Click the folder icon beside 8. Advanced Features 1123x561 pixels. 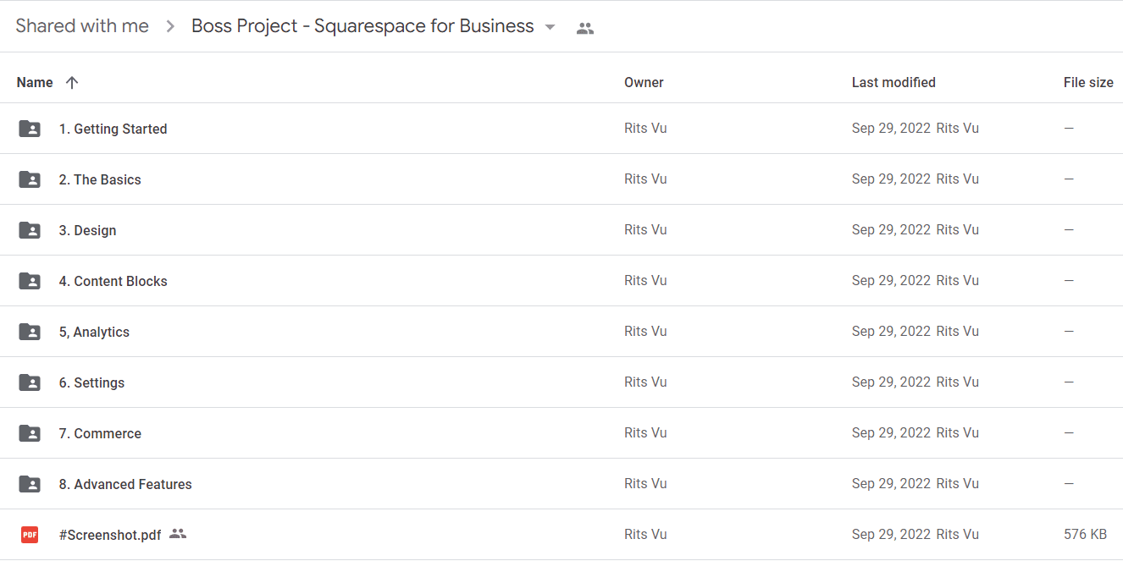point(30,484)
